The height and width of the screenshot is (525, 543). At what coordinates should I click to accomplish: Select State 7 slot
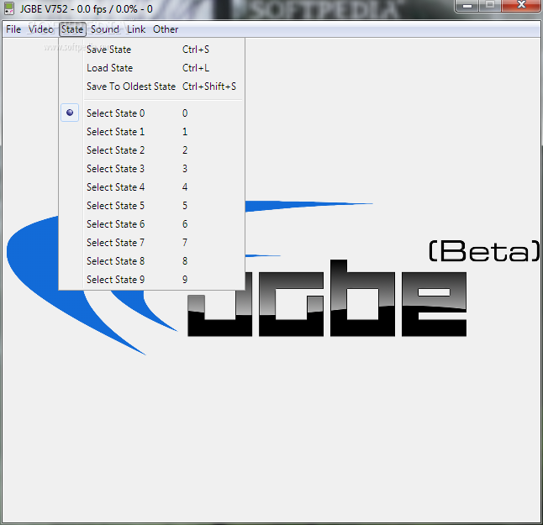[x=151, y=242]
